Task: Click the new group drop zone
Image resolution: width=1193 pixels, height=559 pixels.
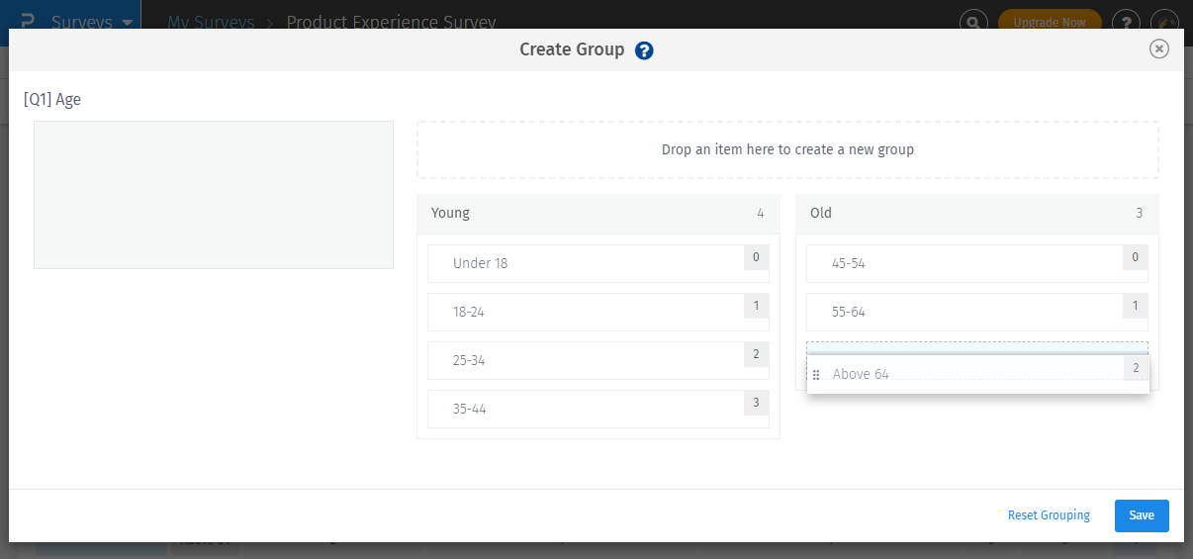Action: tap(787, 150)
